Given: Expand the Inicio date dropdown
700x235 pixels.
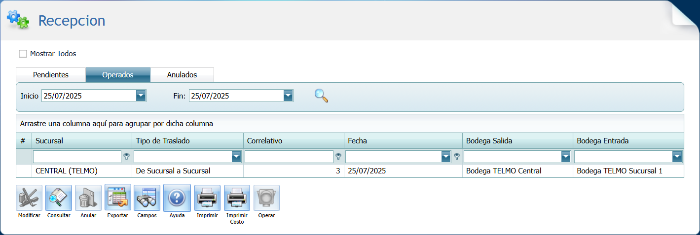Looking at the screenshot, I should click(x=141, y=96).
